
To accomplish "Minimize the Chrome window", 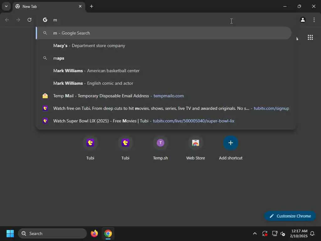I will [x=285, y=6].
